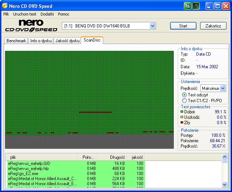Switch to the Jakość dysku tab
Image resolution: width=232 pixels, height=192 pixels.
coord(67,41)
